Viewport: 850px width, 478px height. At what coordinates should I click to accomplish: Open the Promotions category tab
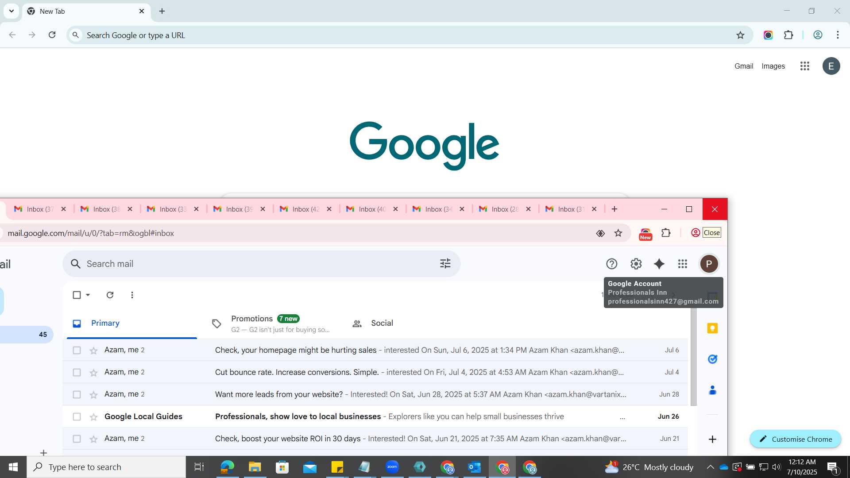tap(271, 324)
